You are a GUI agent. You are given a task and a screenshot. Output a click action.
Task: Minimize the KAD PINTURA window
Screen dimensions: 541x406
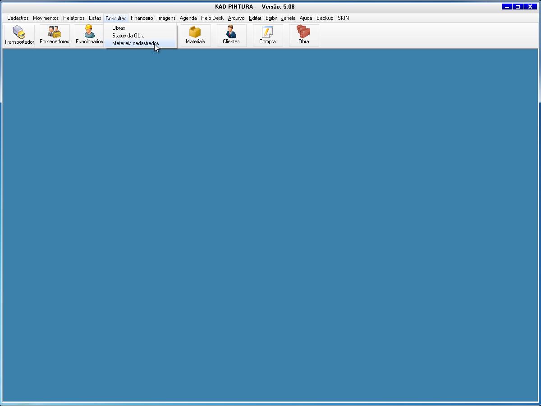click(x=507, y=7)
